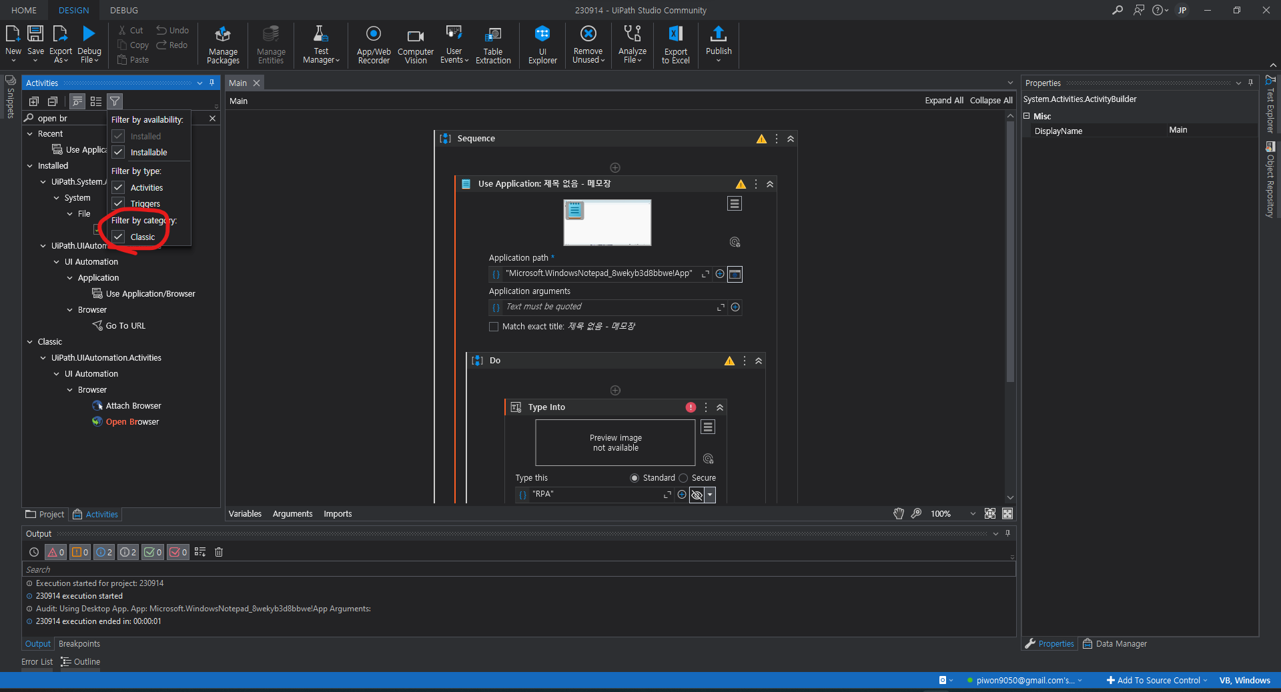
Task: Click Expand All in designer
Action: (x=943, y=101)
